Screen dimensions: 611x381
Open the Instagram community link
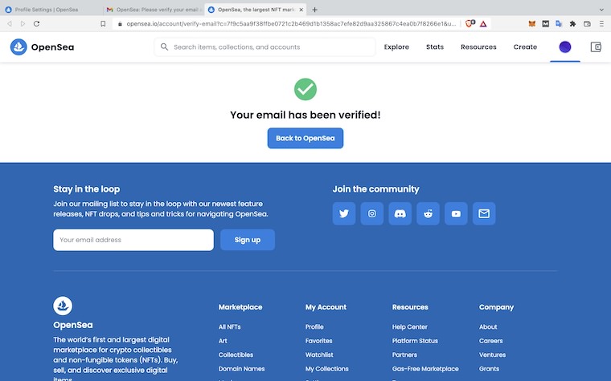coord(372,213)
